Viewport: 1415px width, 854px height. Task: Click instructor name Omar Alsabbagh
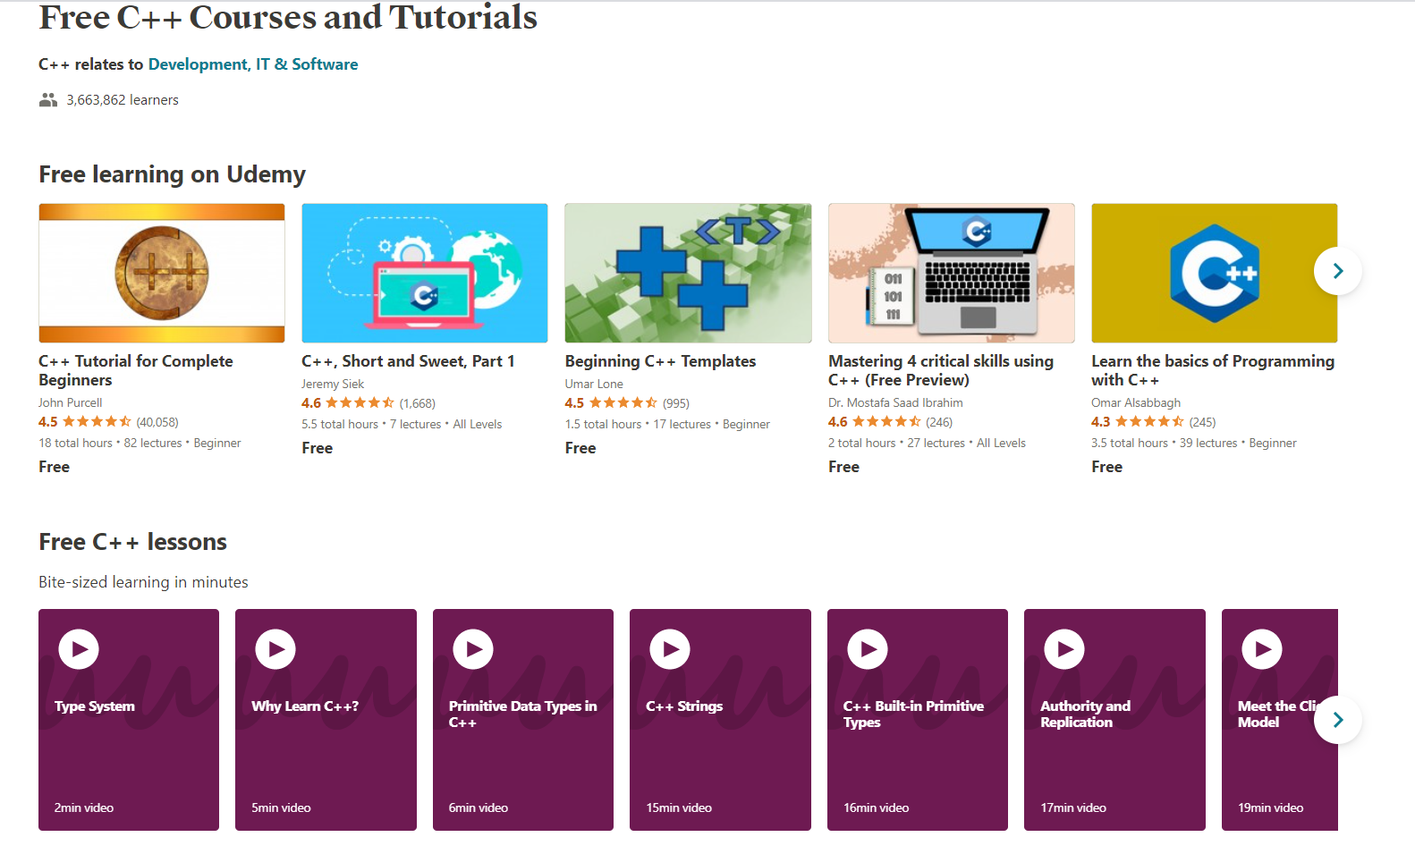pos(1136,403)
